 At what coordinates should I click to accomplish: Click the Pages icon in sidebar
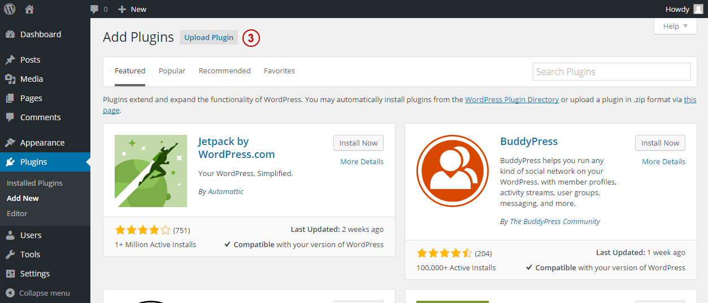(x=10, y=98)
